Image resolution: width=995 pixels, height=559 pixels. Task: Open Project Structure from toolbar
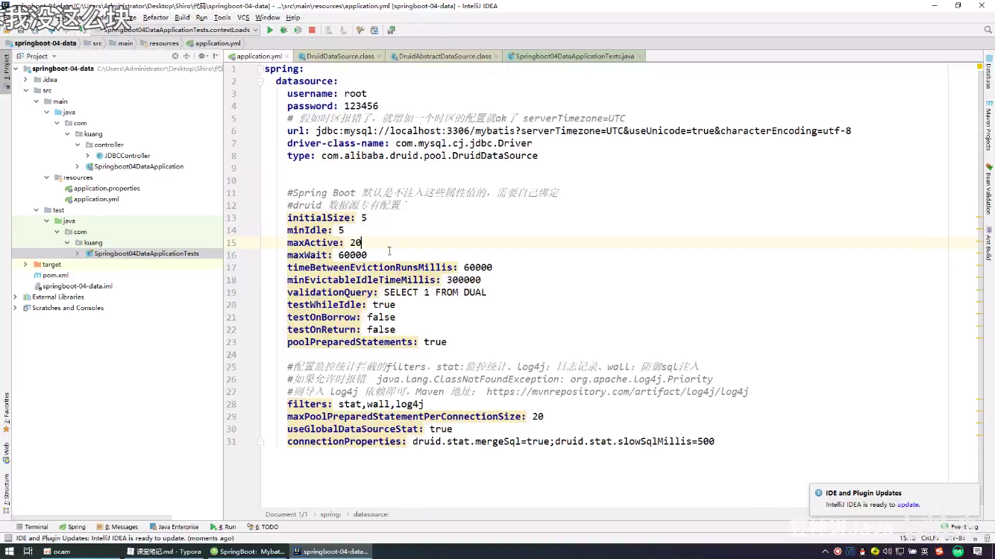[374, 30]
